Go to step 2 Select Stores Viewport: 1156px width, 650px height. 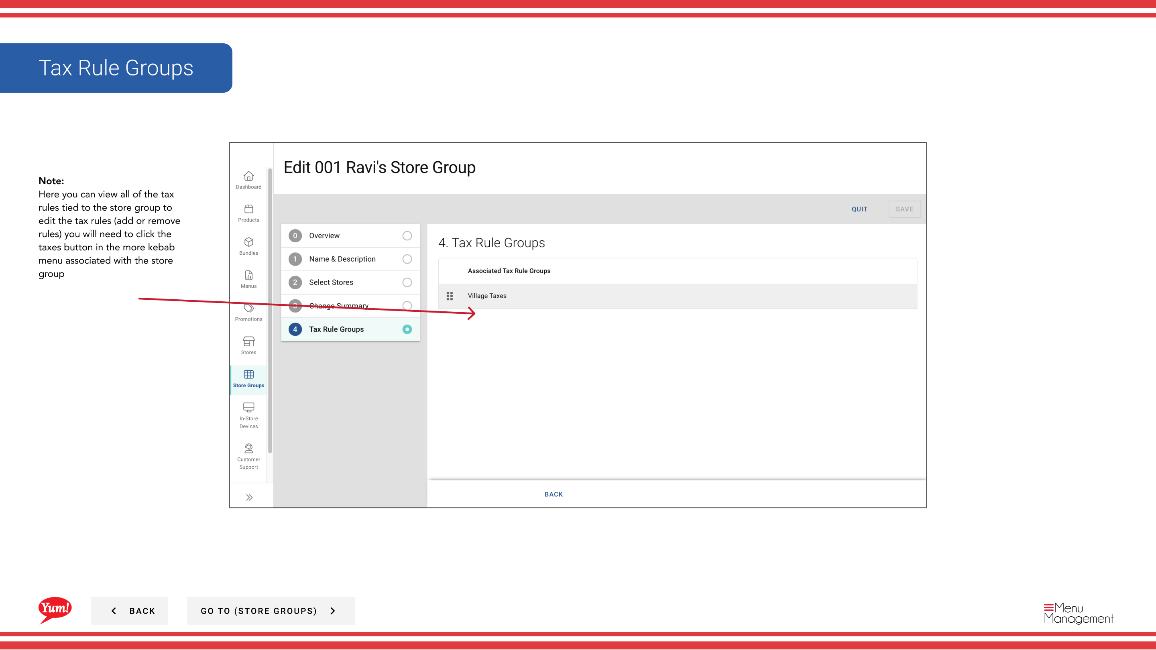(350, 282)
